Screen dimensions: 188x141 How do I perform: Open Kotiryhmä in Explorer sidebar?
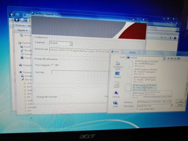coord(25,65)
